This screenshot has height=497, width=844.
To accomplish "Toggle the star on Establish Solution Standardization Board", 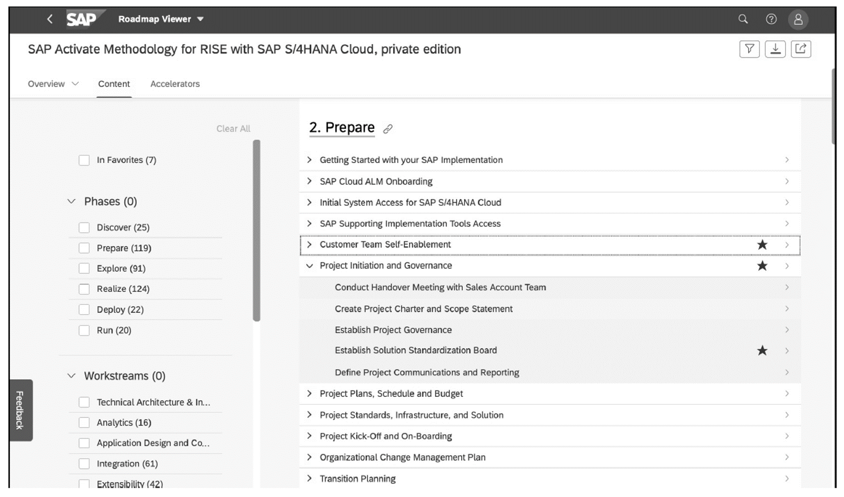I will [x=762, y=350].
